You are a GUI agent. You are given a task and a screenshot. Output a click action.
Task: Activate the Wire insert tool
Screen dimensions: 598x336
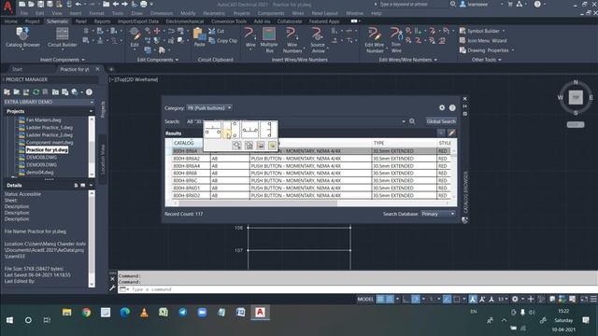[250, 37]
